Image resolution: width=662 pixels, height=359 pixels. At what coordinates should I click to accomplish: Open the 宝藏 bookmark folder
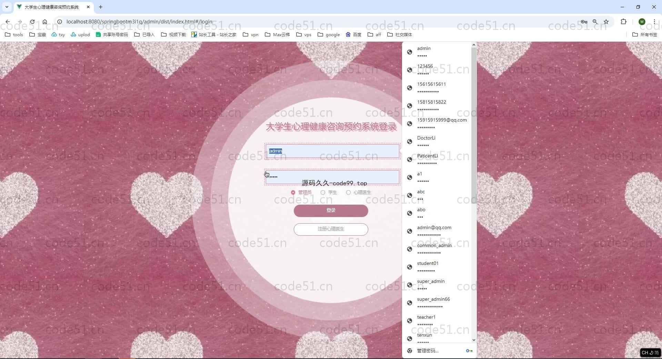coord(38,34)
